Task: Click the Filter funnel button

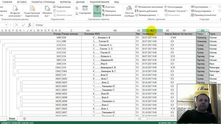Action: (x=97, y=11)
